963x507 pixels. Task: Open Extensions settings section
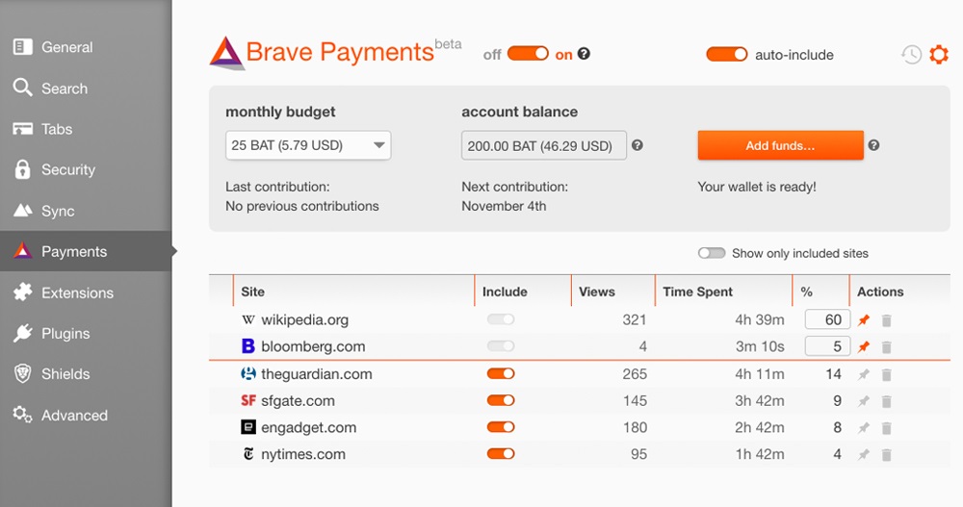point(86,292)
